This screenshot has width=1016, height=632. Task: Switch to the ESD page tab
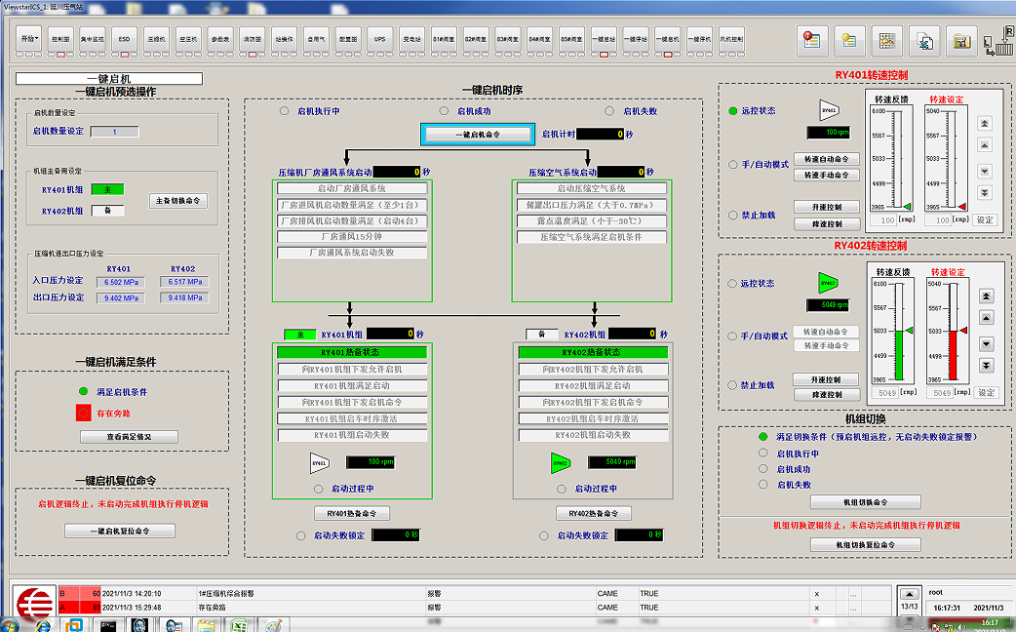coord(124,39)
